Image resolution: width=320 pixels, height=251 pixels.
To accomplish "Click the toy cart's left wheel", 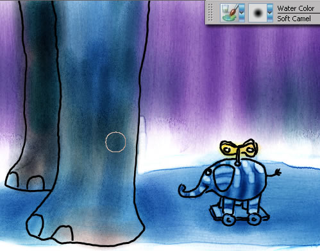I will tap(229, 220).
